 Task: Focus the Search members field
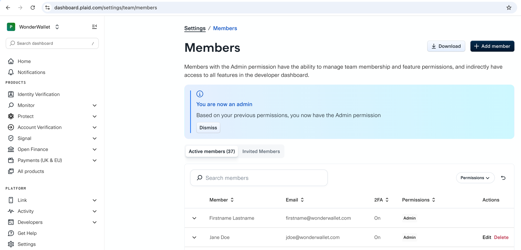click(x=259, y=178)
